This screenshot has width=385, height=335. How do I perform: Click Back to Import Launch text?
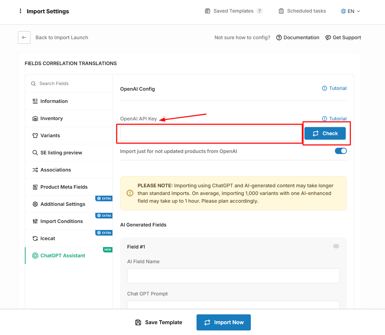(x=62, y=37)
